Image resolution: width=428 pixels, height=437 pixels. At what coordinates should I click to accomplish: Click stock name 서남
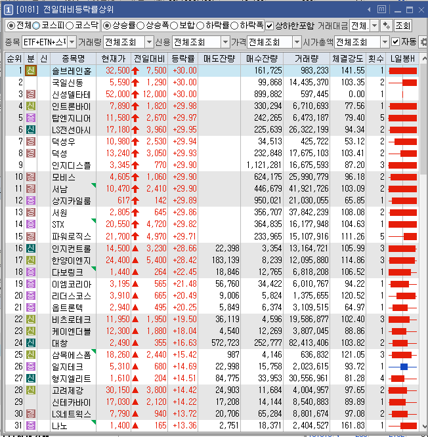click(x=60, y=189)
